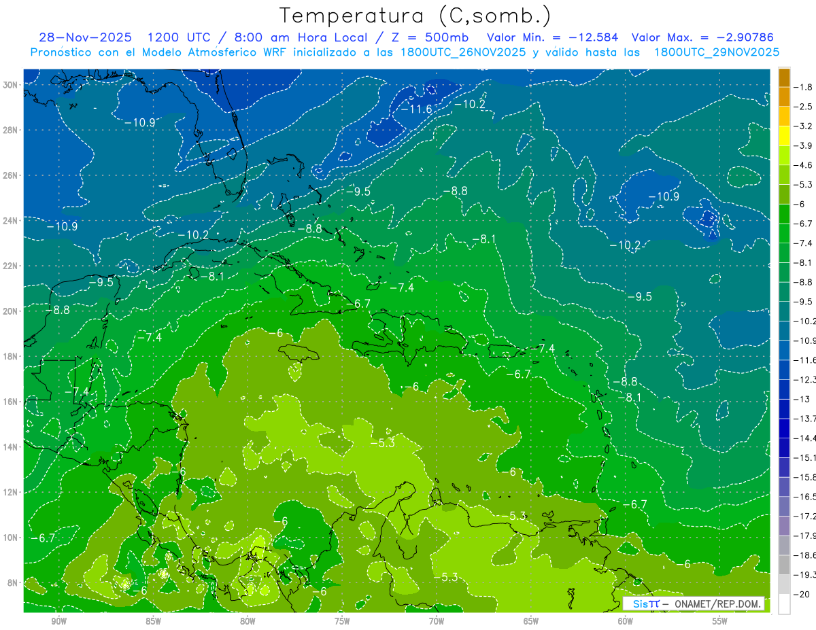This screenshot has width=816, height=630.
Task: Click the "-15.1" colorbar label
Action: [805, 457]
